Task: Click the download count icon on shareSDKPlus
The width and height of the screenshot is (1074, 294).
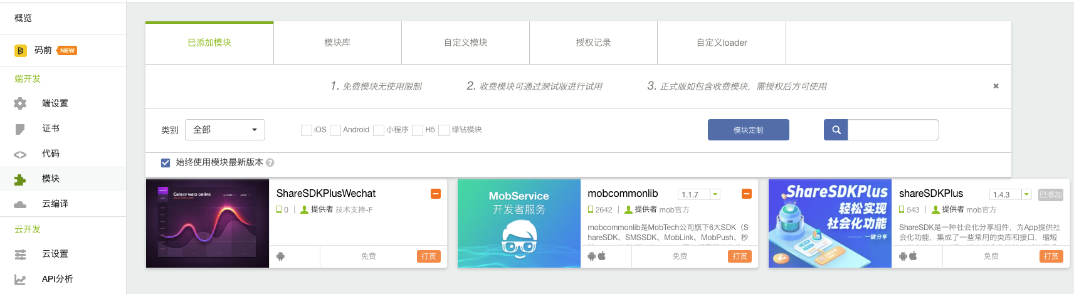Action: [x=902, y=210]
